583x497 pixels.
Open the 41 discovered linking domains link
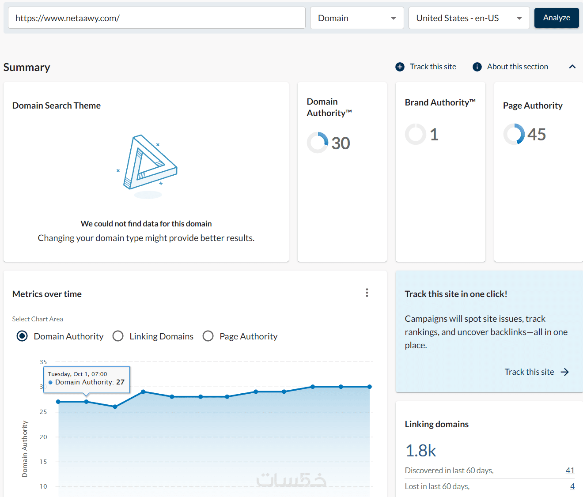pos(570,471)
